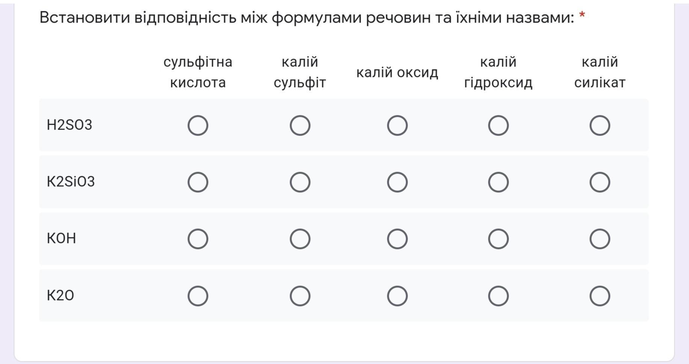The height and width of the screenshot is (364, 689).
Task: Select калій оксид for K2SiO3 row
Action: [x=397, y=182]
